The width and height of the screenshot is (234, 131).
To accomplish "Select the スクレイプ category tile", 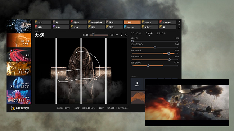I will pos(19,69).
